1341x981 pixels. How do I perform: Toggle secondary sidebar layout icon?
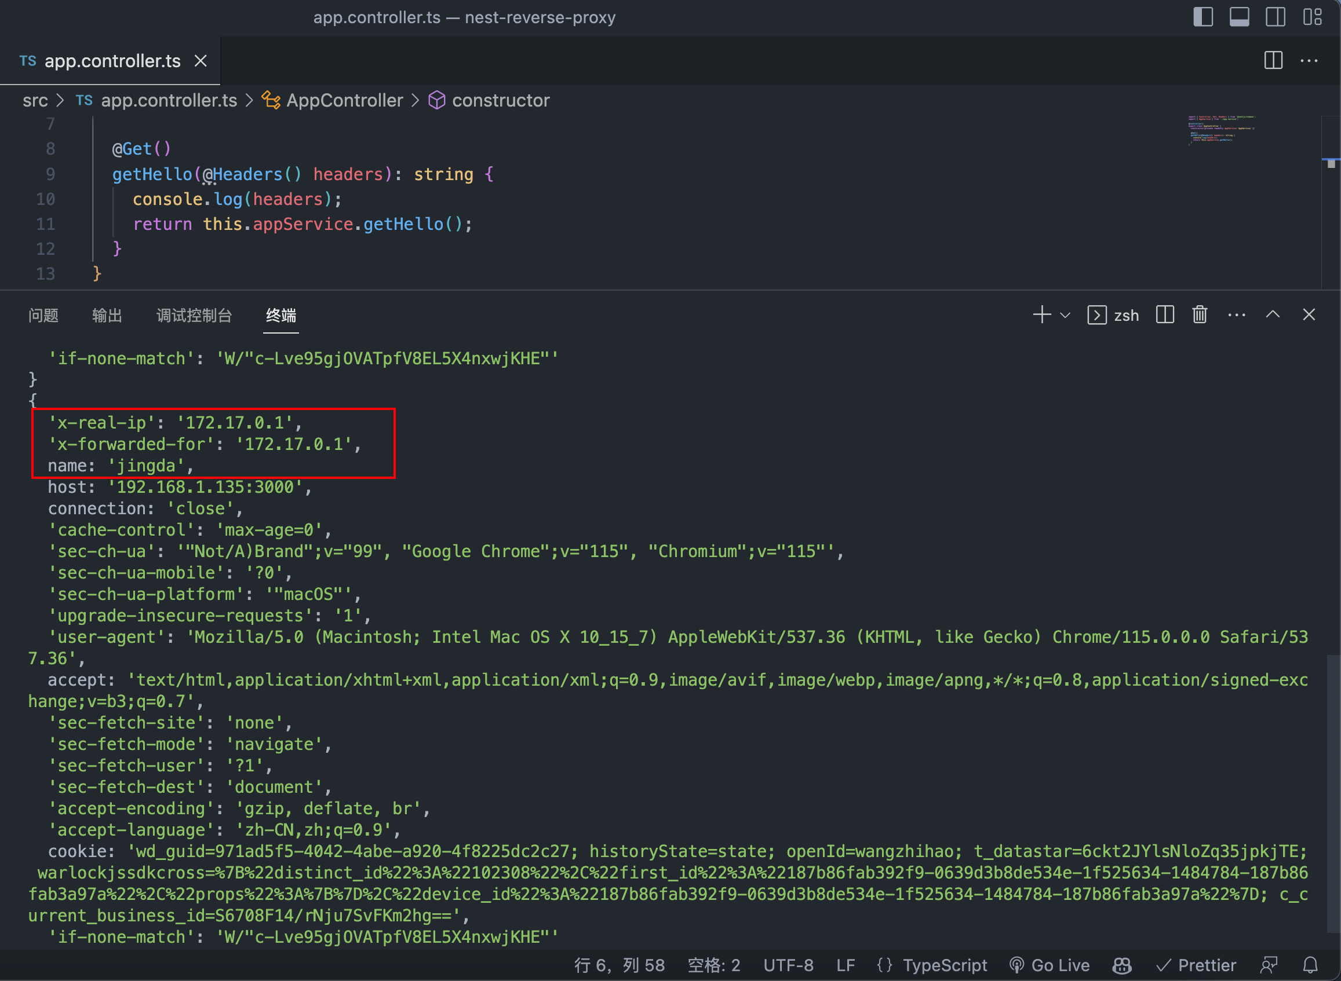(x=1275, y=17)
